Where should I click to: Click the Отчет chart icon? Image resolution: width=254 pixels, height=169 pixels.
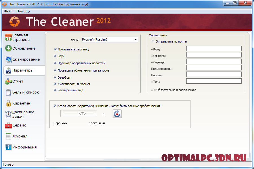8,81
